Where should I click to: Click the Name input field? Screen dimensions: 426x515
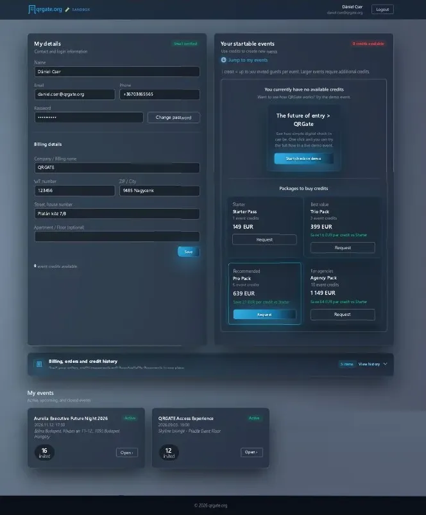[x=117, y=72]
